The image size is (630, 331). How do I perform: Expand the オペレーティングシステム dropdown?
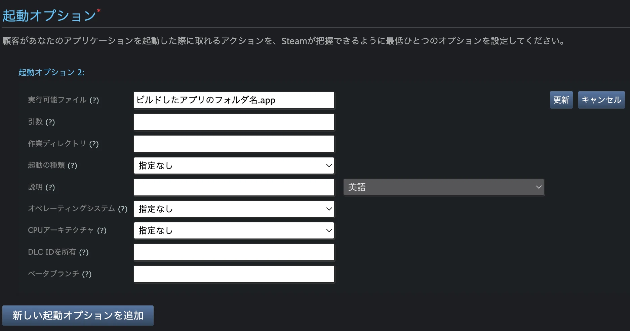pos(234,209)
